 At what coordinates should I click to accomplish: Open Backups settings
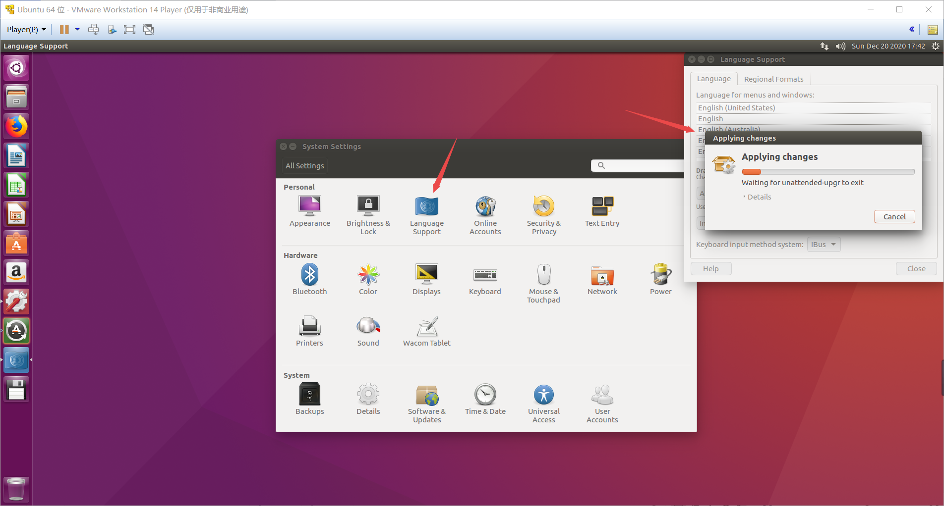(309, 400)
